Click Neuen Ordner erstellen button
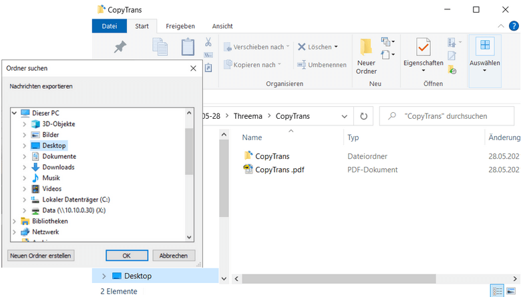 click(41, 256)
